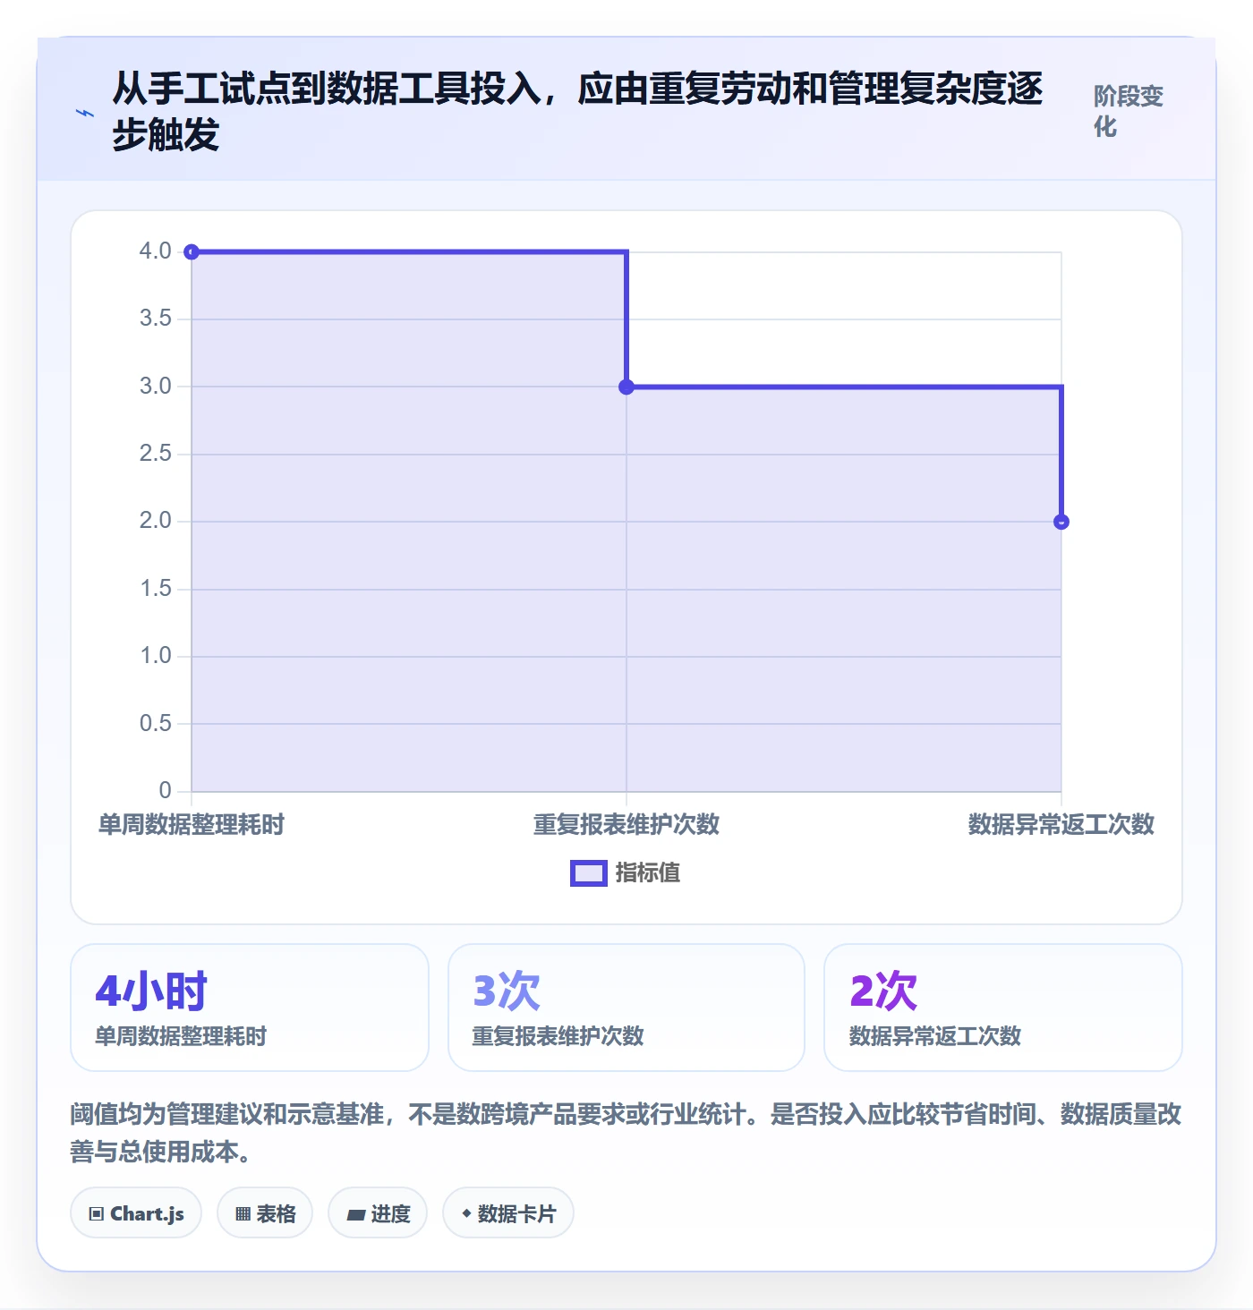Click the chart data point at value 2.0
Screen dimensions: 1253x1310
point(1061,522)
